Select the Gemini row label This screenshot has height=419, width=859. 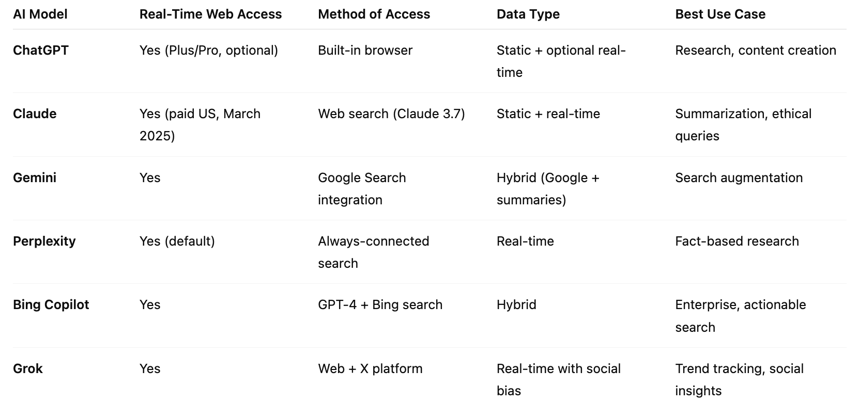(35, 178)
